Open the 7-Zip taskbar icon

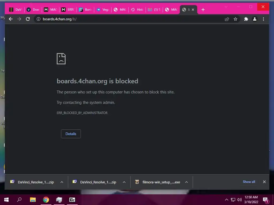click(72, 200)
